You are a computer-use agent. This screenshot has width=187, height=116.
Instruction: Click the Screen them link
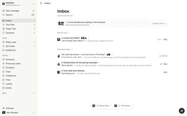[x=159, y=23]
